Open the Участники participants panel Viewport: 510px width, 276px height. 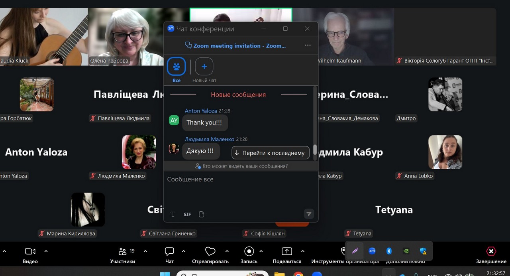pos(122,252)
